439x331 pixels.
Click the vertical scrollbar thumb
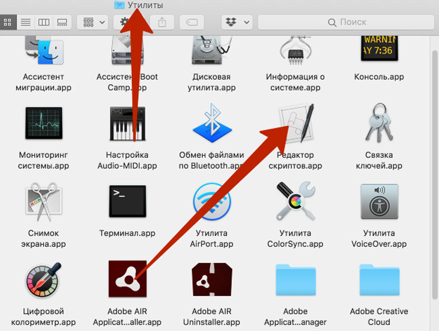click(x=434, y=175)
